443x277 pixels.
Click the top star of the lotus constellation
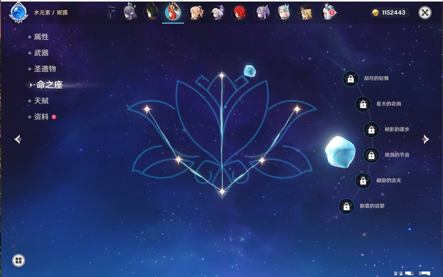[222, 75]
